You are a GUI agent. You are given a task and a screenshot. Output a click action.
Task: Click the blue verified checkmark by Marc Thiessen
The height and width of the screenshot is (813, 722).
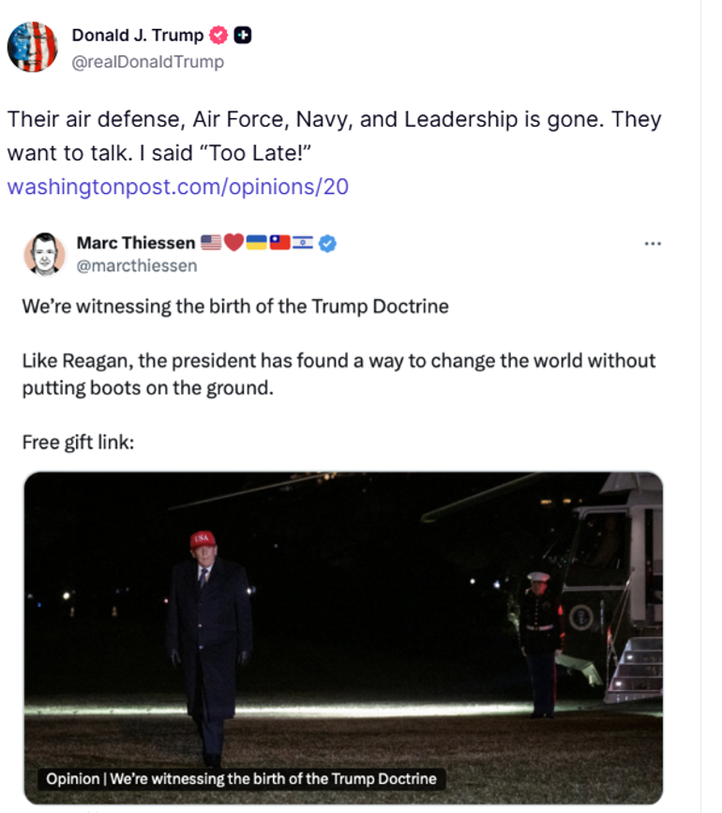point(327,243)
